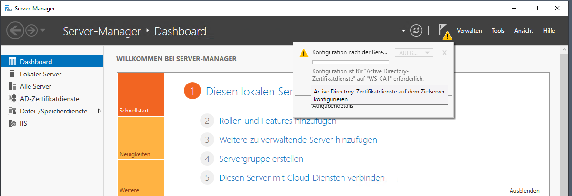Open AD-Zertifikatdienste in the sidebar
Image resolution: width=572 pixels, height=196 pixels.
coord(52,99)
